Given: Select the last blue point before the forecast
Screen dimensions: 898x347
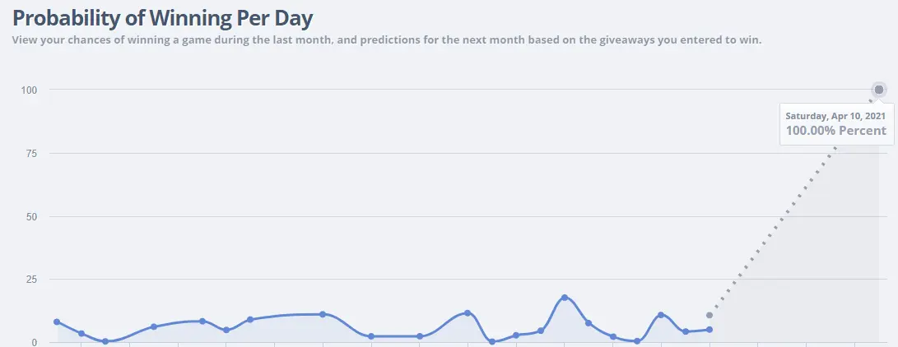Looking at the screenshot, I should (710, 330).
